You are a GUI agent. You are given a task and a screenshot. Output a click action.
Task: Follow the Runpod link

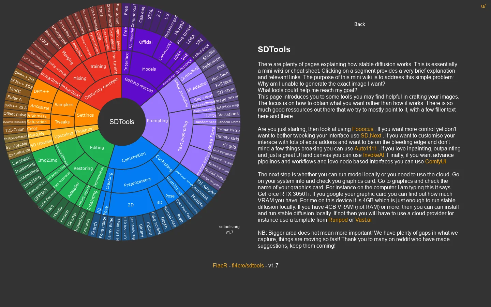pos(338,220)
